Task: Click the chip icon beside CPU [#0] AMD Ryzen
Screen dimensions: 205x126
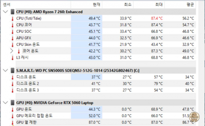Action: (x=12, y=12)
